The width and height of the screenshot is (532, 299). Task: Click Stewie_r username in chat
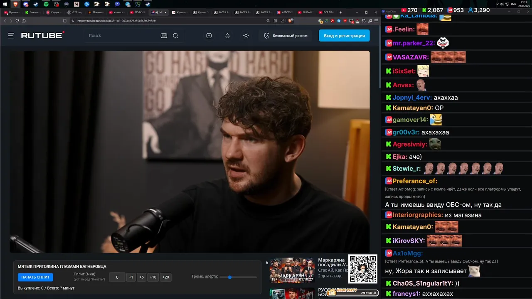[406, 169]
